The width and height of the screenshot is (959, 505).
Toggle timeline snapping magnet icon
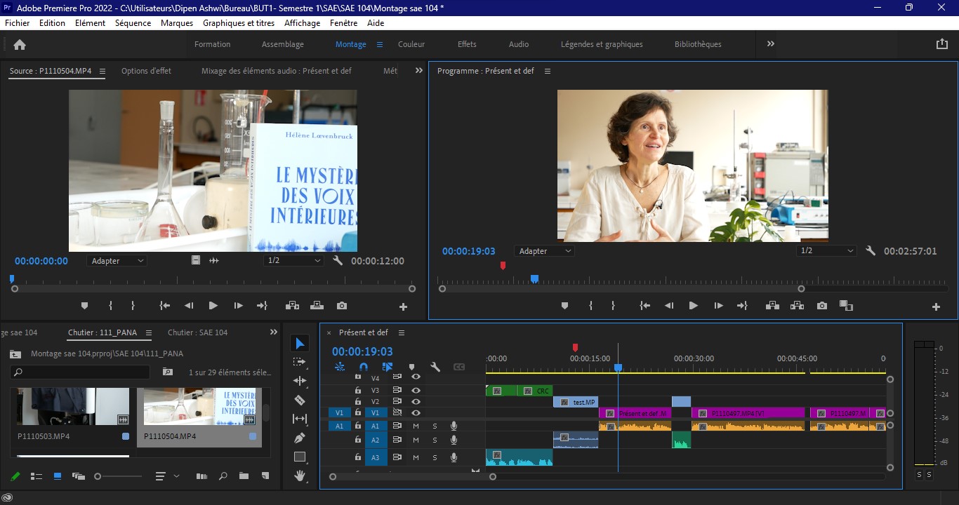364,367
